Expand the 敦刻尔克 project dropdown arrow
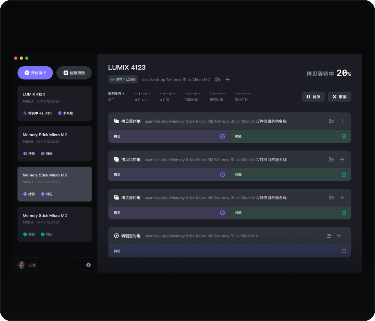The width and height of the screenshot is (375, 321). click(x=123, y=94)
